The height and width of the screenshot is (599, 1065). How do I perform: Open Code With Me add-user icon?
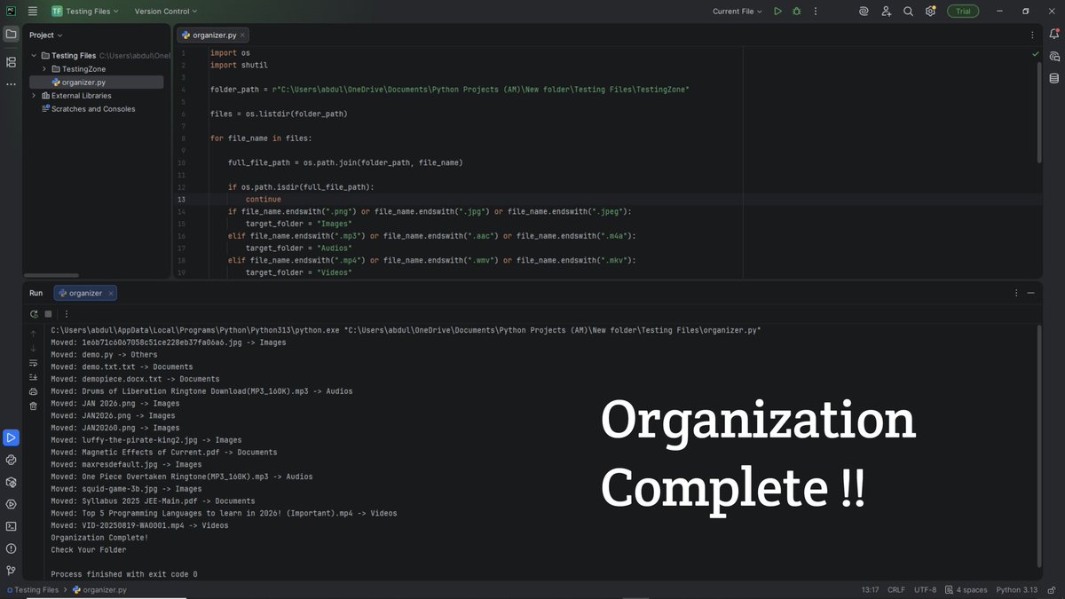(x=886, y=12)
